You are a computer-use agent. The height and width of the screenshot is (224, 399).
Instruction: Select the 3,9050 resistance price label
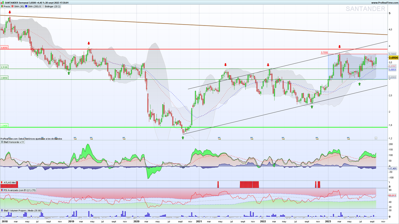4,48
